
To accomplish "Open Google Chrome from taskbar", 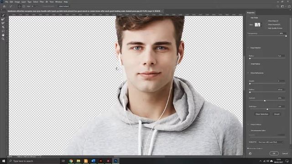I will click(71, 161).
